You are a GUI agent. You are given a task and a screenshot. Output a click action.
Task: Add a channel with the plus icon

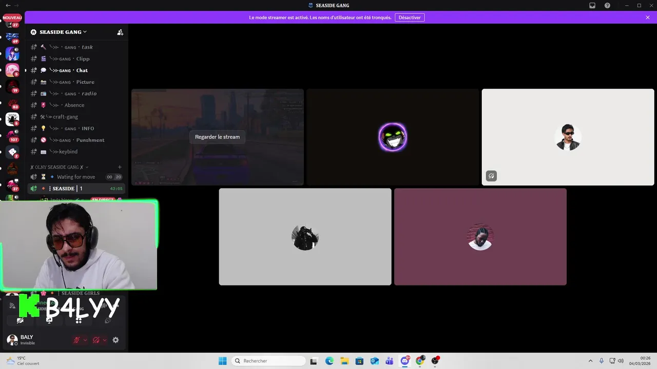(x=120, y=167)
